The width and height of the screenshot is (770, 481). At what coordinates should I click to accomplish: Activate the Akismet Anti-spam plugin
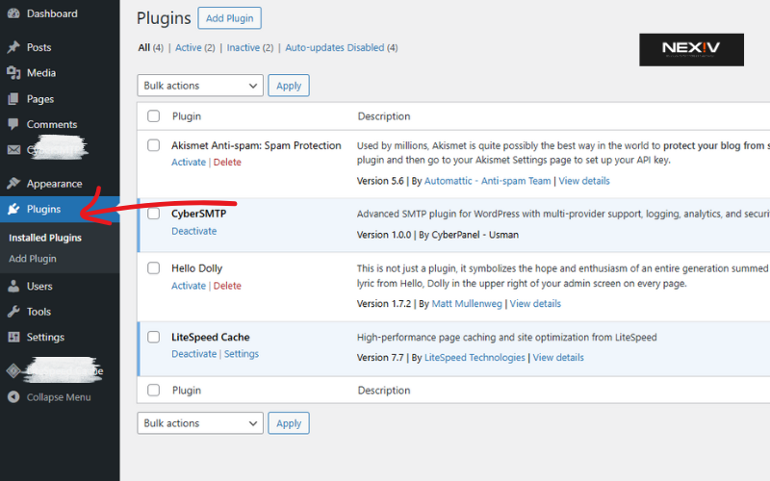tap(189, 162)
